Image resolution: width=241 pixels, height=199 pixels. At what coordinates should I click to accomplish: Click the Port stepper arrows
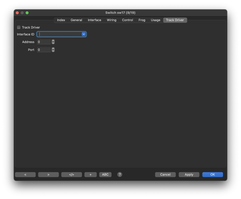coord(53,50)
